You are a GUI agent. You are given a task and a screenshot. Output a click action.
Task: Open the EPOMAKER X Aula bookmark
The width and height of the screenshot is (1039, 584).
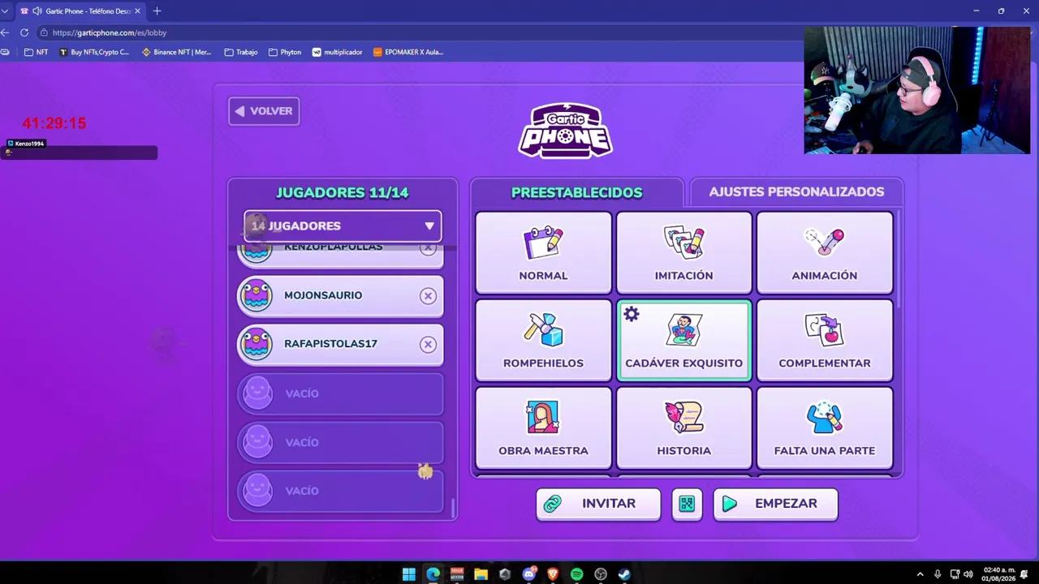click(x=408, y=52)
